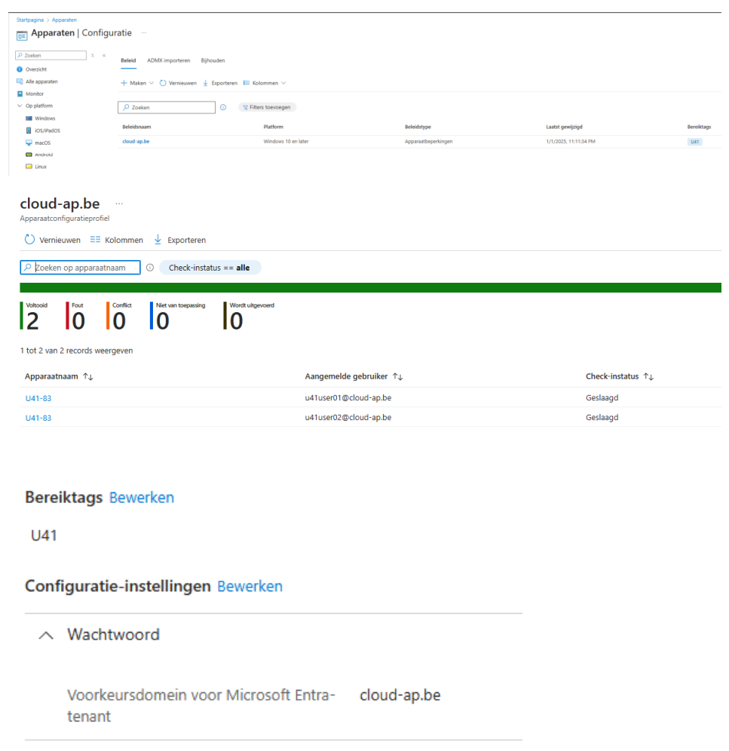
Task: Click Bewerken next to Bereiktags
Action: [x=141, y=498]
